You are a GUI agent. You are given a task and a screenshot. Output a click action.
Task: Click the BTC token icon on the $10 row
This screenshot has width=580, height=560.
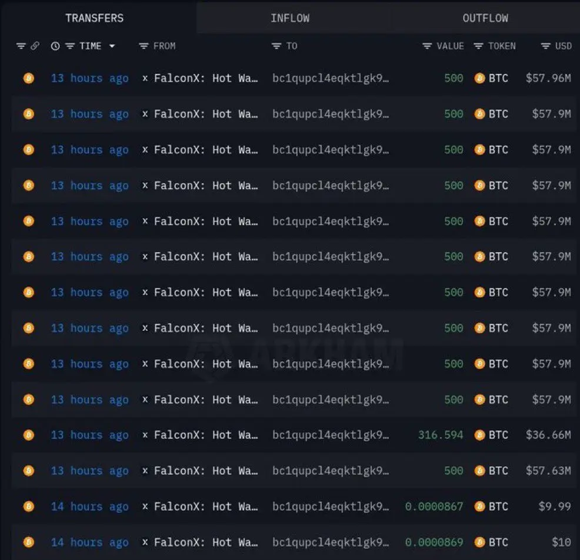(x=479, y=542)
